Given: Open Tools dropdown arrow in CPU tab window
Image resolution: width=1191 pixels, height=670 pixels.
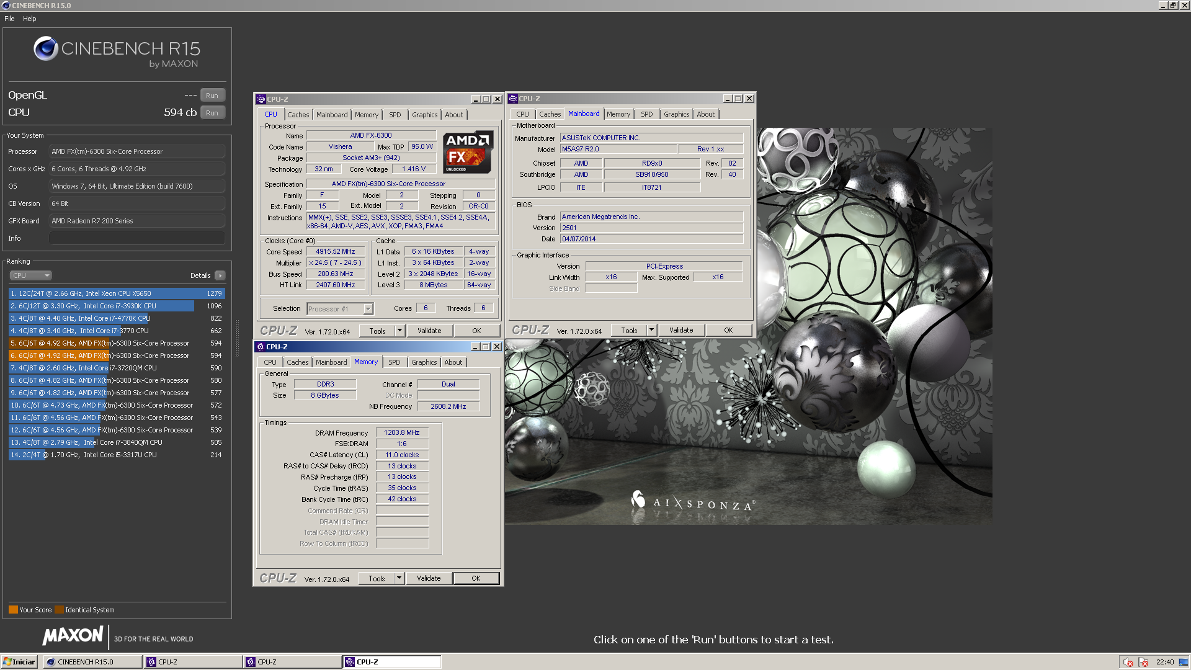Looking at the screenshot, I should pos(400,331).
